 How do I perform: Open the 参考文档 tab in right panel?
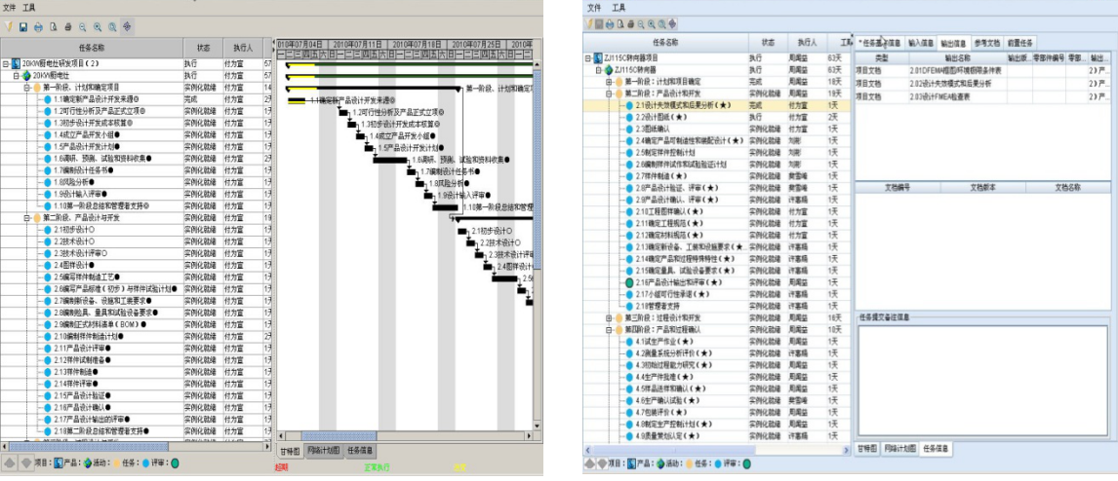pyautogui.click(x=986, y=43)
